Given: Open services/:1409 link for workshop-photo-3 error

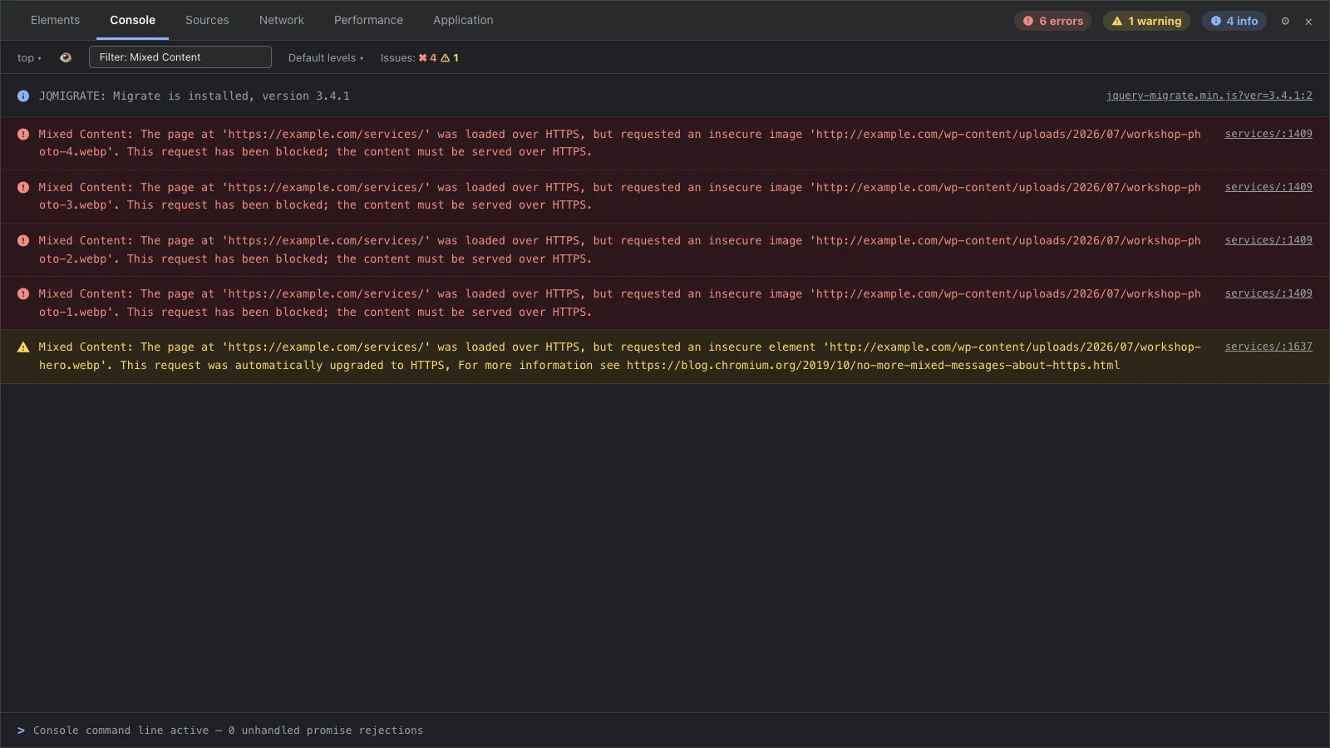Looking at the screenshot, I should tap(1268, 187).
